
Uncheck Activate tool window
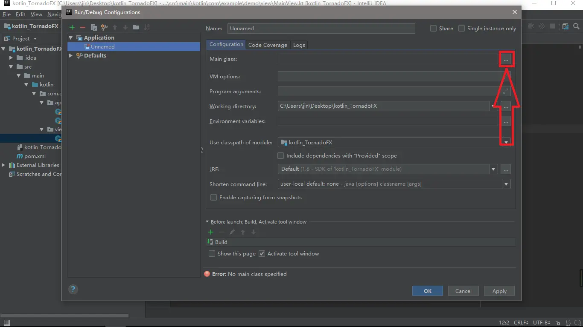tap(262, 254)
